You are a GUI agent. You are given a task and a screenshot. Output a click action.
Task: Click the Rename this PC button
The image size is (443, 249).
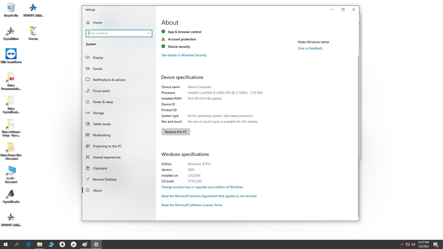tap(176, 132)
